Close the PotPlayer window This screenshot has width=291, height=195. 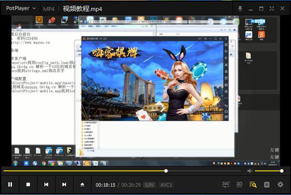tap(282, 8)
